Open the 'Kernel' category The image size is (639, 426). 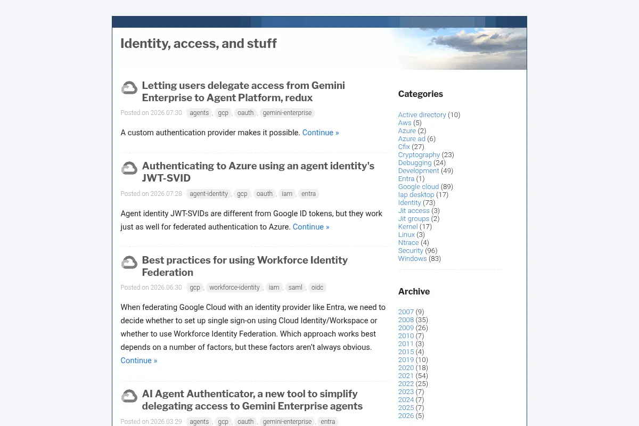(408, 227)
